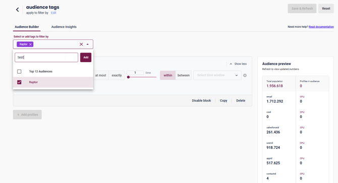Click the Edit link under audience tags
The image size is (338, 183).
tap(53, 13)
